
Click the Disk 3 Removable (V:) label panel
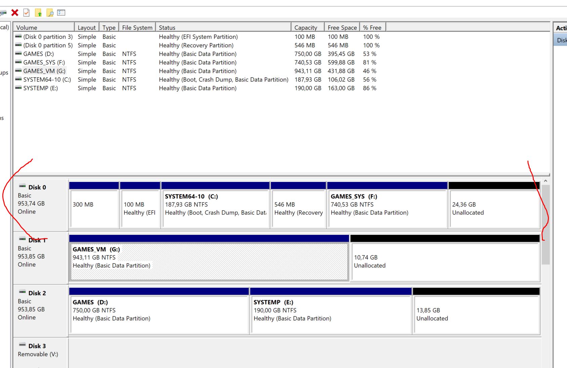point(40,353)
